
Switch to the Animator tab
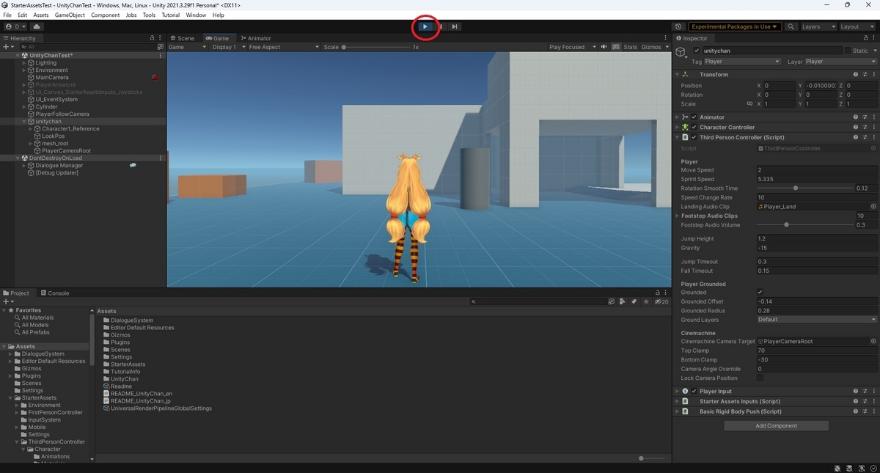(256, 38)
